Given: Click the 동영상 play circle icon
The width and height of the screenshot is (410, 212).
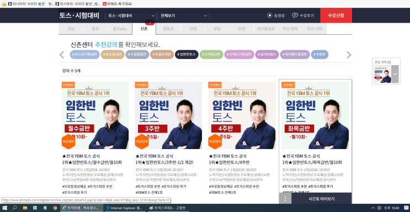Looking at the screenshot, I should point(270,15).
